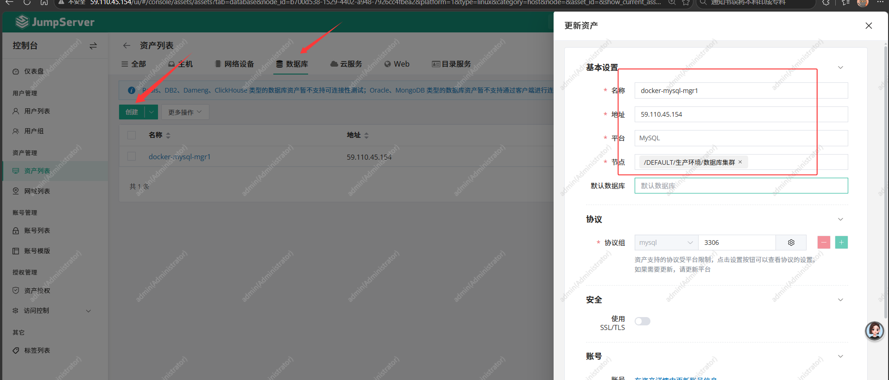The width and height of the screenshot is (889, 380).
Task: Click the JumpServer logo
Action: click(55, 22)
